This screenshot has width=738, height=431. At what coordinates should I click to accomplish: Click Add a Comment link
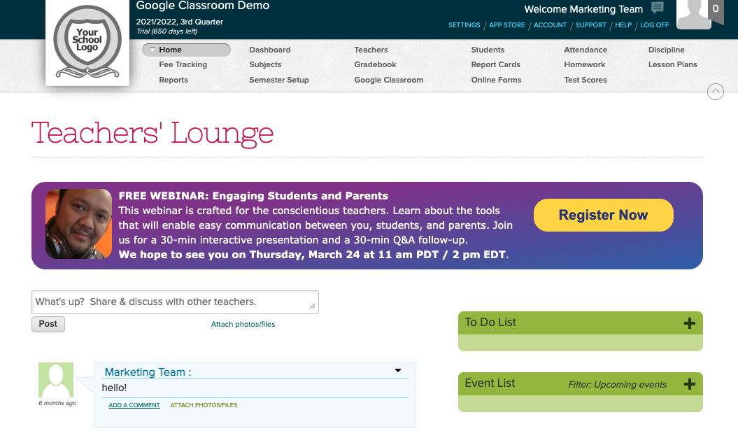(x=134, y=405)
